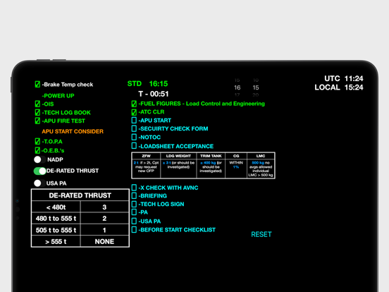Screen dimensions: 389x292
Task: Click TRIM TANK column header
Action: (211, 156)
